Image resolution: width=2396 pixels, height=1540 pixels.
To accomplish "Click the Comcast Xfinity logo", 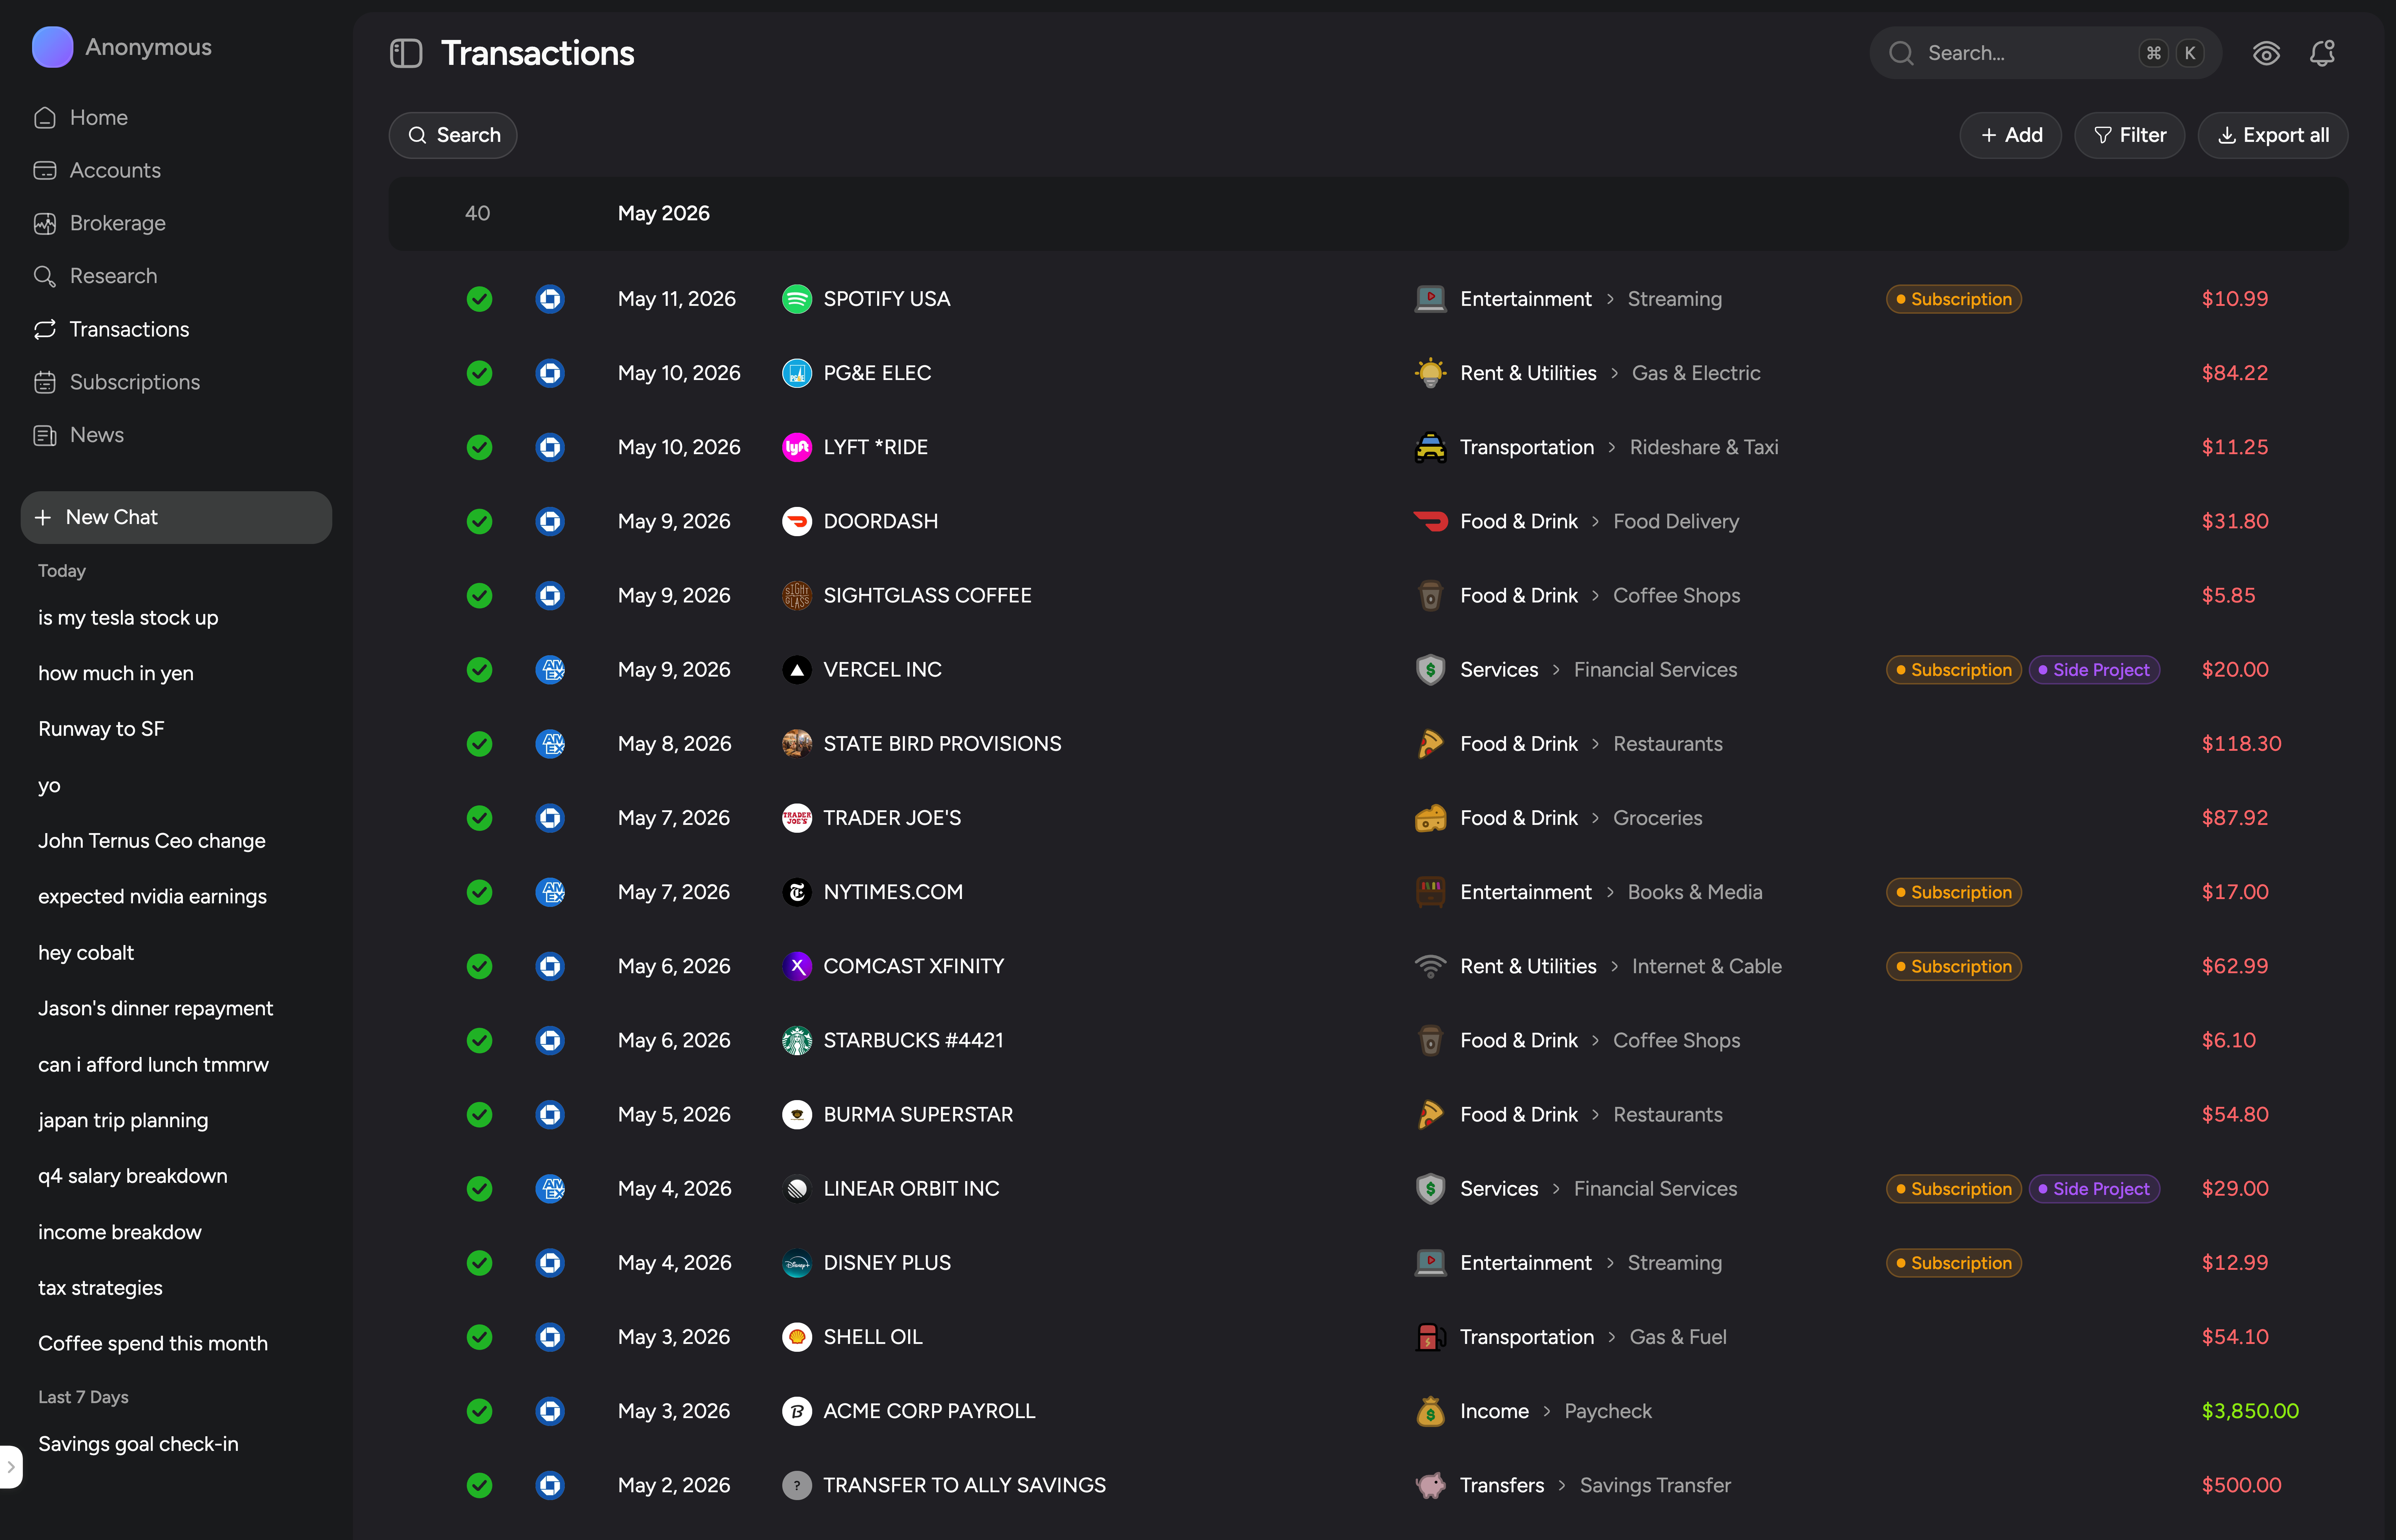I will 796,966.
